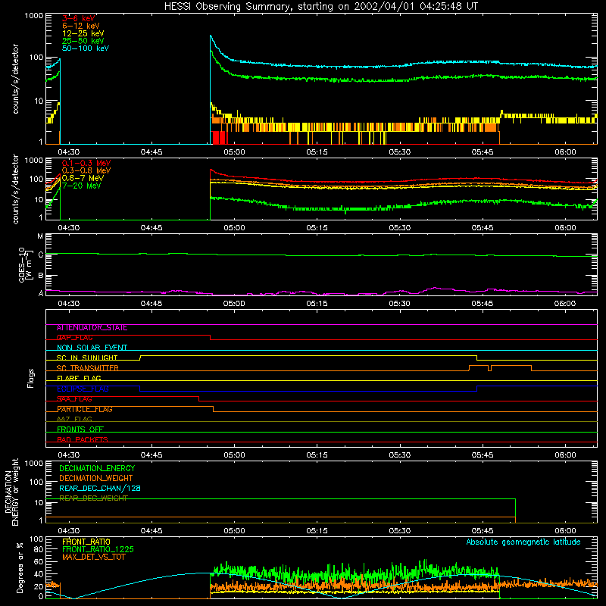This screenshot has height=606, width=606.
Task: Click the NON_SOLAR_EVENT flag label
Action: point(92,348)
